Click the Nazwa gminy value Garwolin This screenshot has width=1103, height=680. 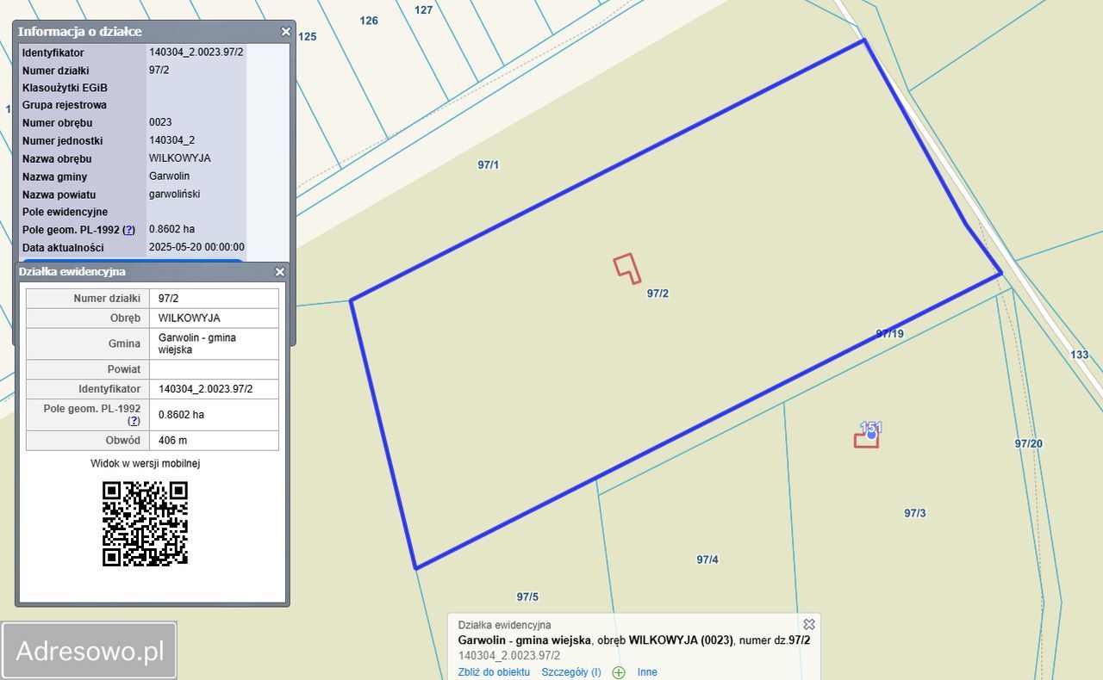tap(169, 176)
